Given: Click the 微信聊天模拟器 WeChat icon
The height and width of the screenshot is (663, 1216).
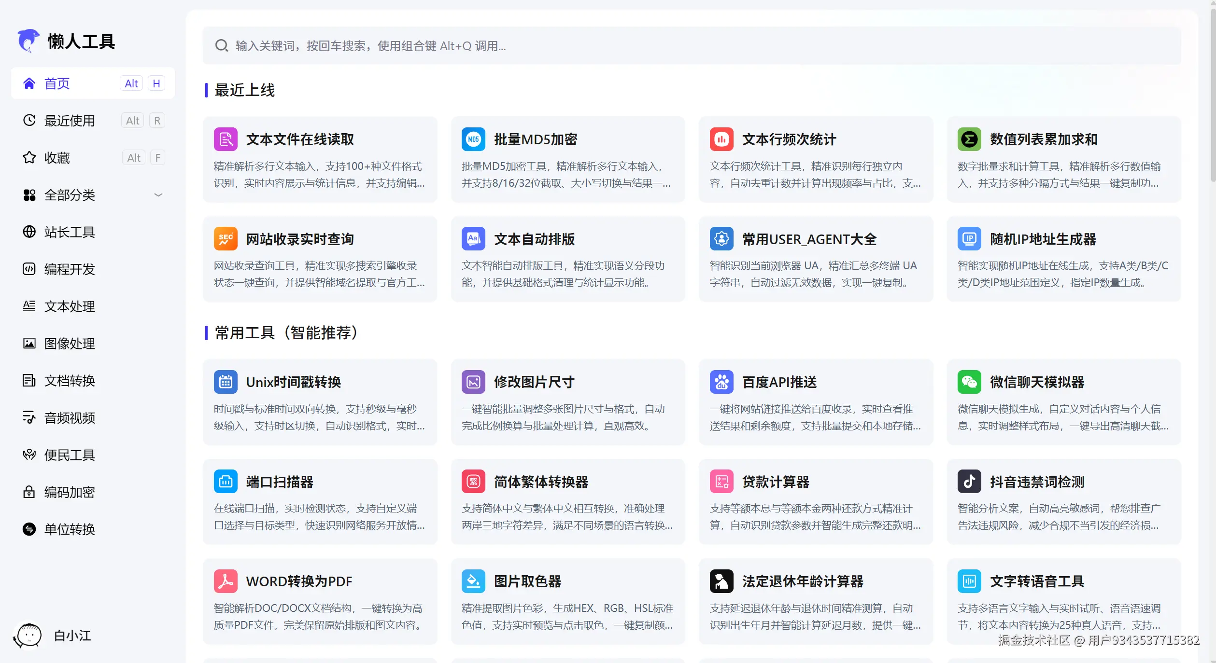Looking at the screenshot, I should tap(969, 382).
